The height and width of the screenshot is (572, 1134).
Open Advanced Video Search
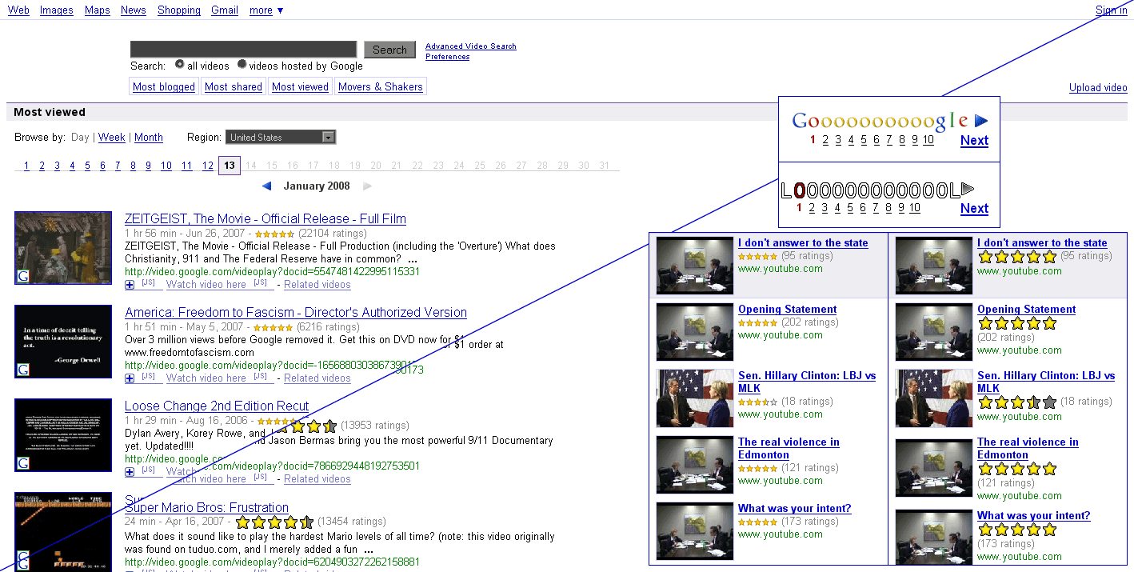471,46
